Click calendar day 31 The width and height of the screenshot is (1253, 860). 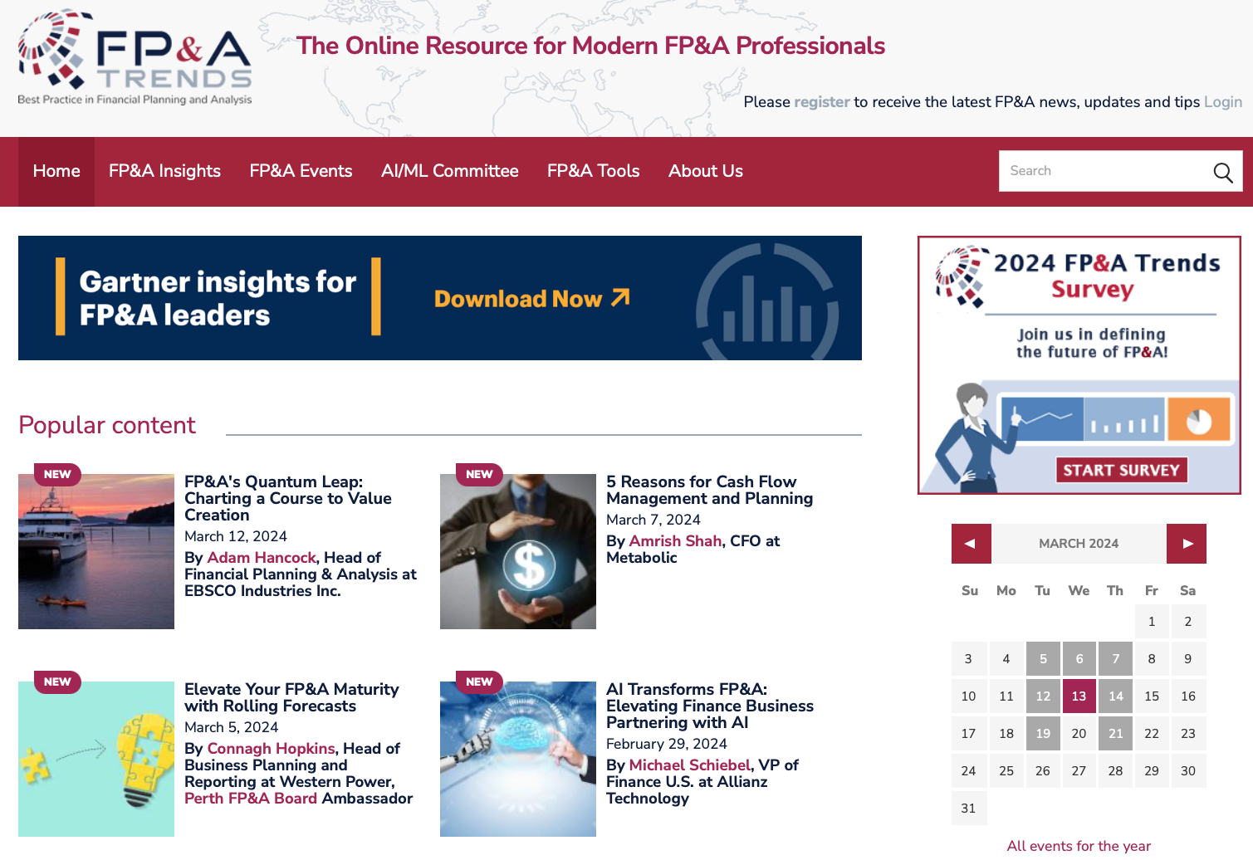968,809
